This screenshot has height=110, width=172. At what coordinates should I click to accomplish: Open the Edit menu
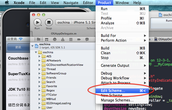coord(43,3)
